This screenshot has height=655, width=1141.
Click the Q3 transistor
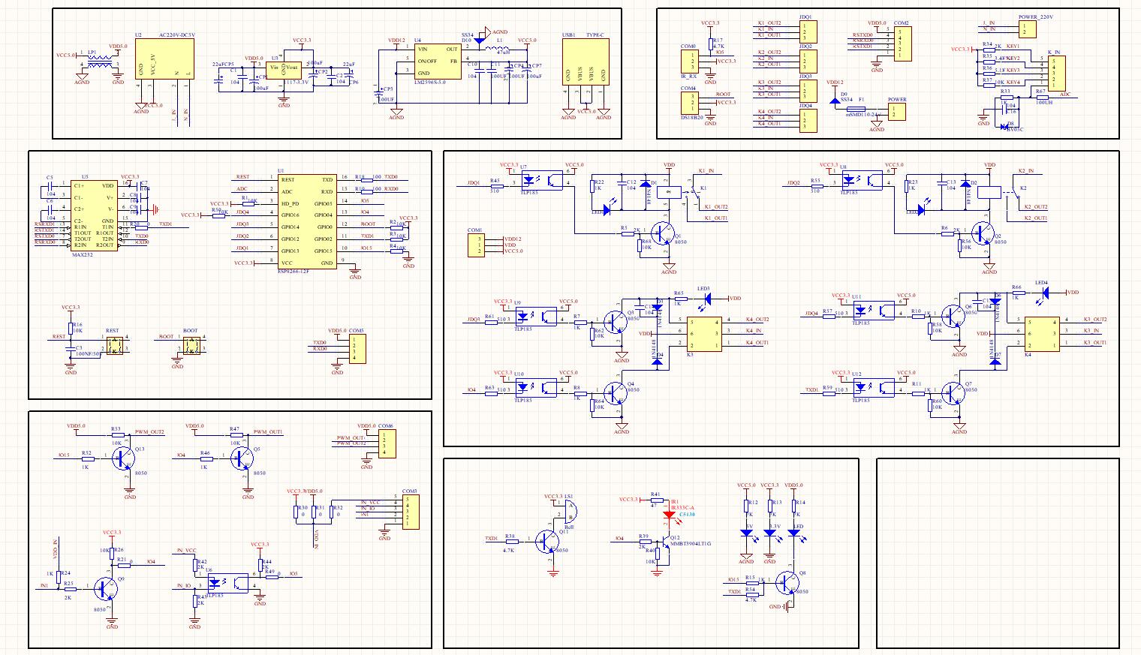point(617,321)
